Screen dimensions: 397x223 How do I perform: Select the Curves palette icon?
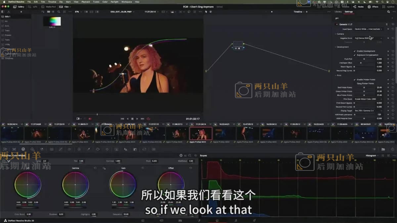(60, 149)
